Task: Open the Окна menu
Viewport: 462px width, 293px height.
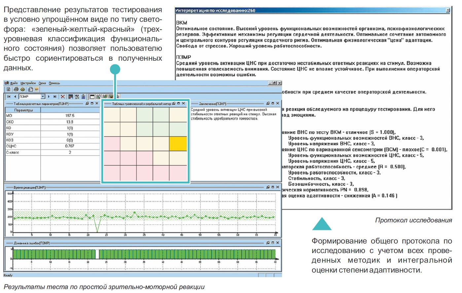Action: (x=42, y=83)
